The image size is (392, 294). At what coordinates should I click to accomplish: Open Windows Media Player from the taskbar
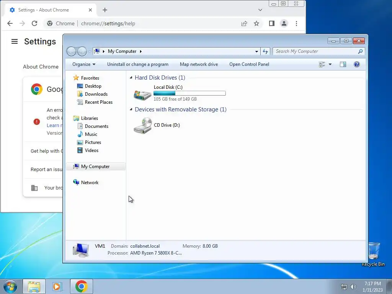click(57, 286)
